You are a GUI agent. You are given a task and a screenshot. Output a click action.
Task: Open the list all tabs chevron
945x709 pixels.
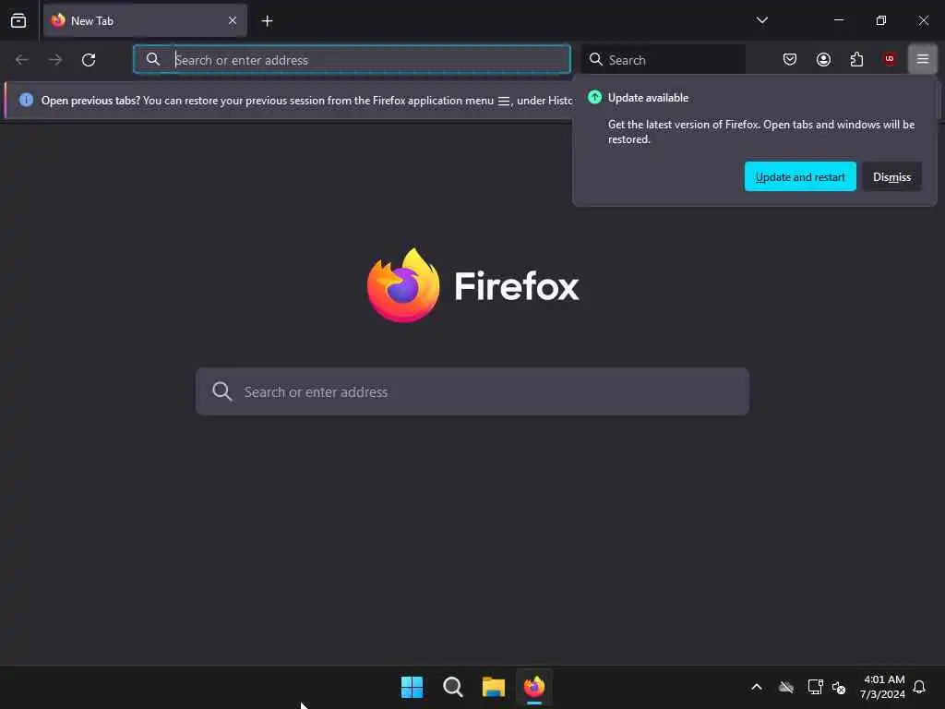point(761,20)
